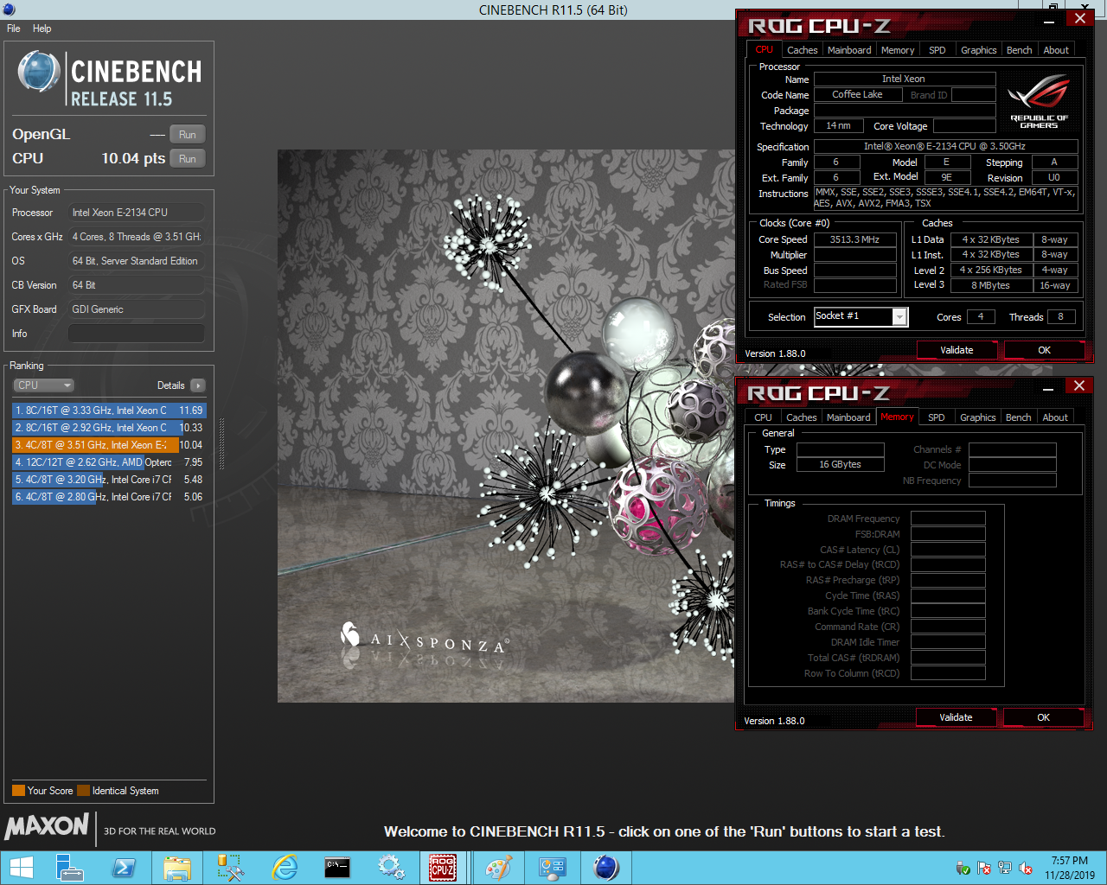Viewport: 1107px width, 885px height.
Task: Open File Explorer from the taskbar
Action: tap(177, 868)
